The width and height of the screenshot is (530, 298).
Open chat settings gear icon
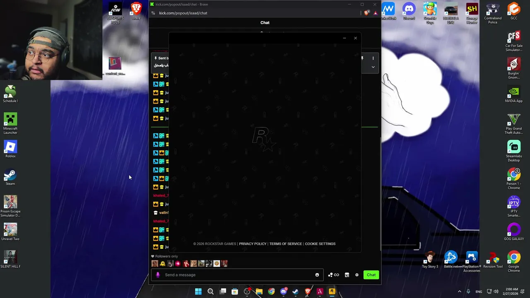pos(357,275)
